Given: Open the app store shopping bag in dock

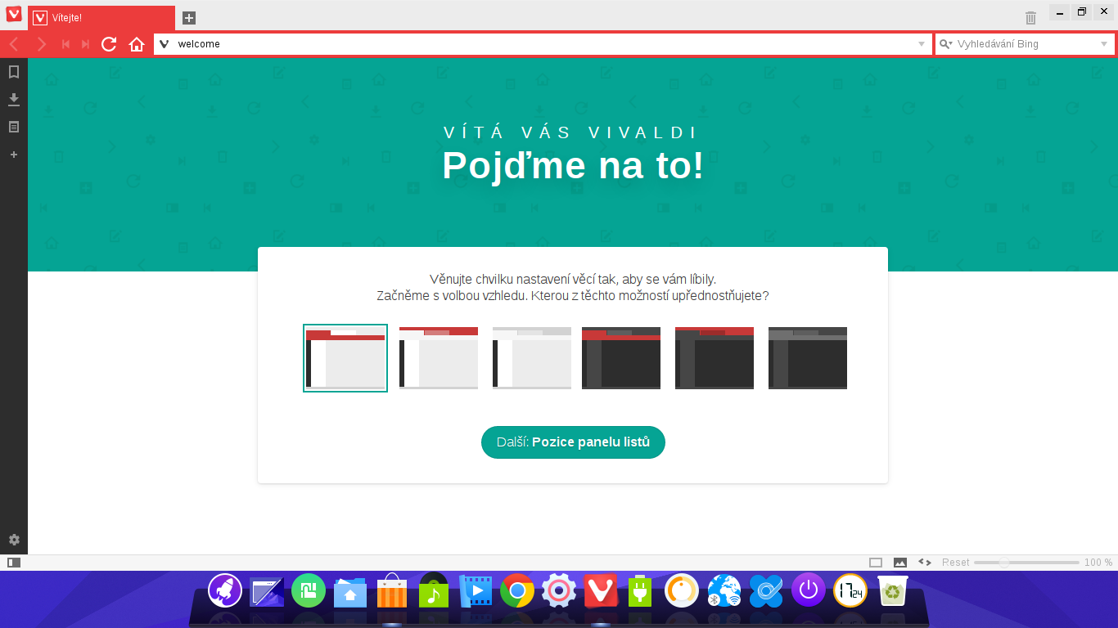Looking at the screenshot, I should click(x=392, y=590).
